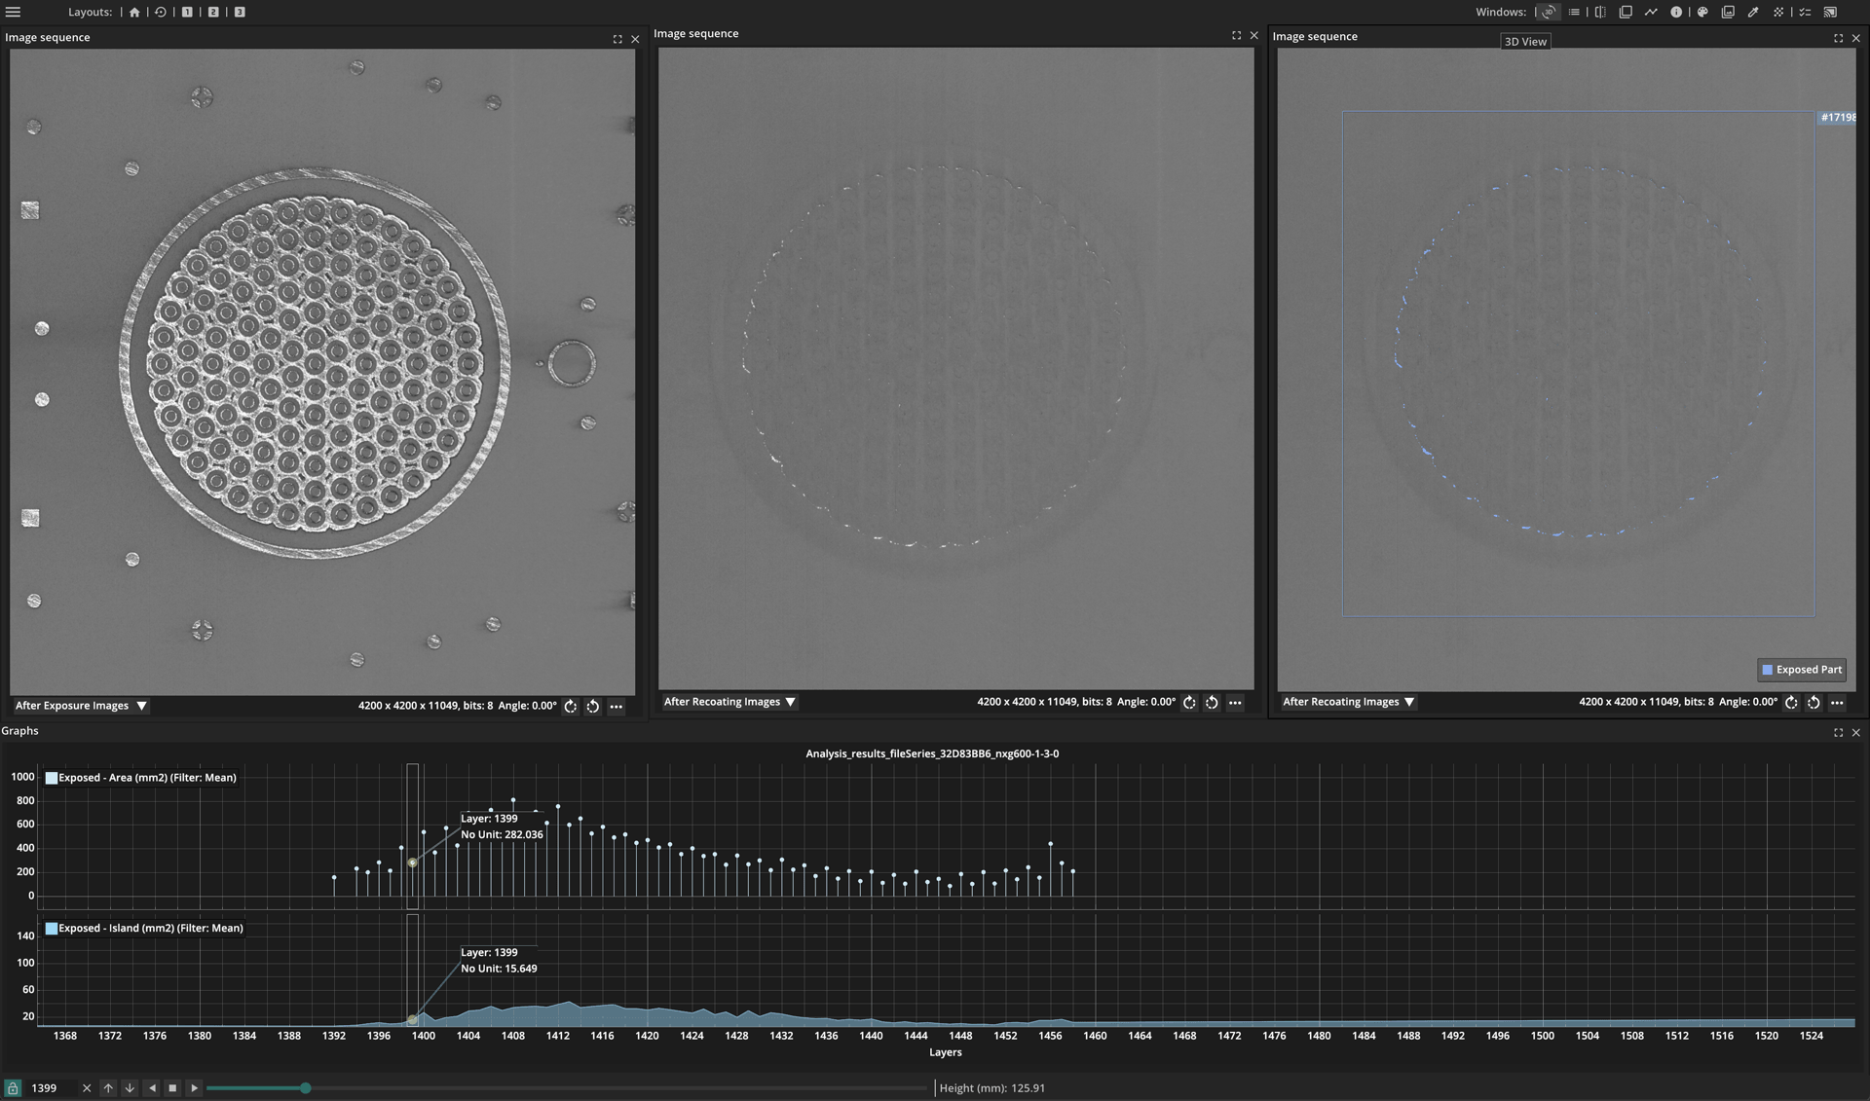Toggle the layer lock button
The width and height of the screenshot is (1870, 1101).
click(x=13, y=1088)
